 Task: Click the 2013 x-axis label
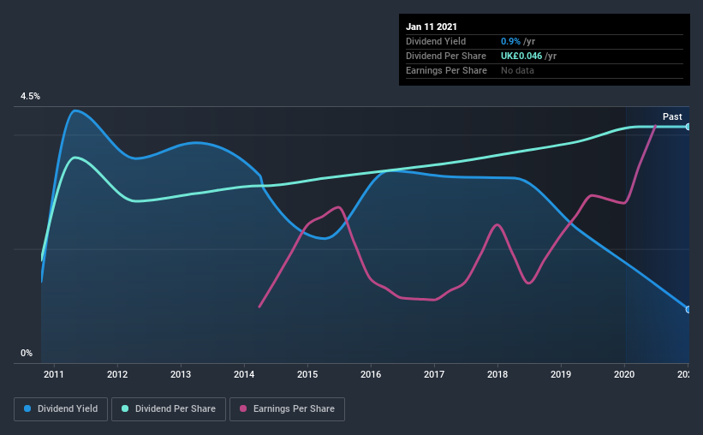click(181, 374)
